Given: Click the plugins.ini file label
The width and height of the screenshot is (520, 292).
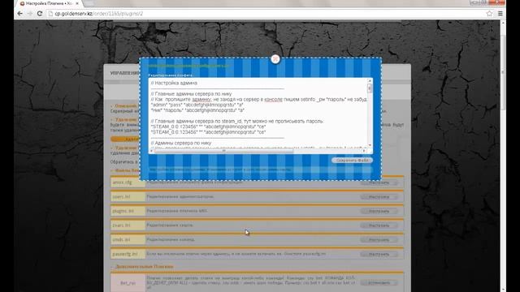Looking at the screenshot, I should click(x=123, y=211).
